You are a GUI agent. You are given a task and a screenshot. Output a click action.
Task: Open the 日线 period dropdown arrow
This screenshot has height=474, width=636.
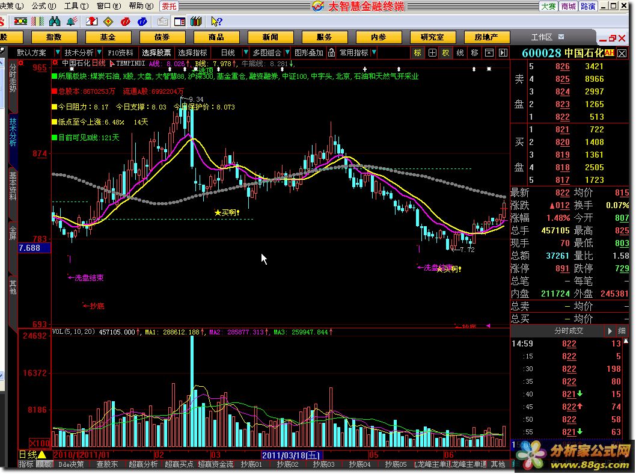pyautogui.click(x=245, y=52)
